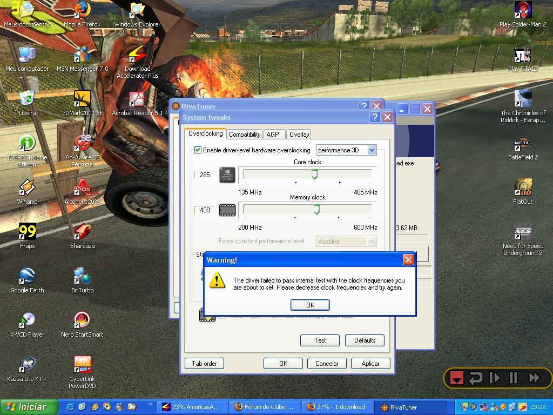Click OK at the bottom of System tweaks
This screenshot has width=553, height=415.
tap(283, 364)
